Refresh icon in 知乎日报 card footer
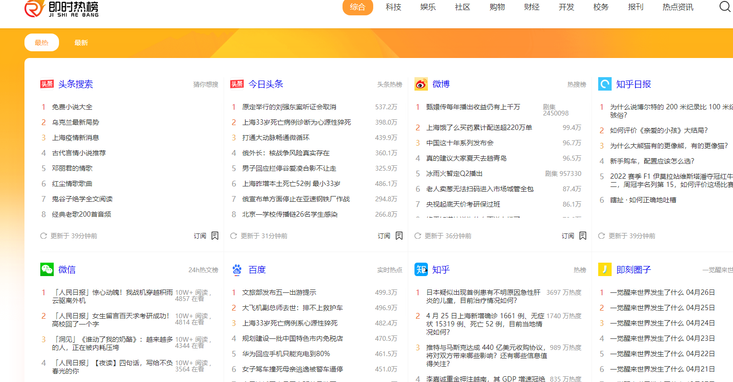 602,236
